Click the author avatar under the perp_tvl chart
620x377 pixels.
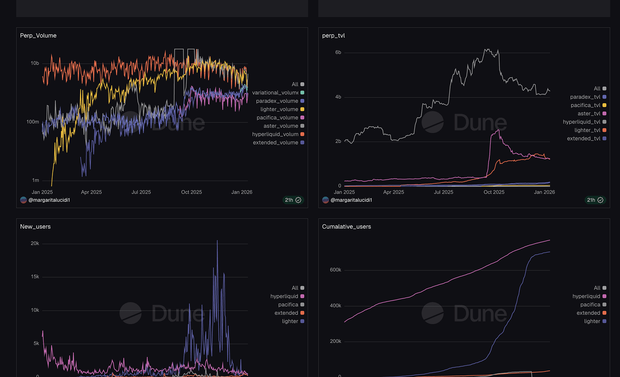tap(326, 200)
